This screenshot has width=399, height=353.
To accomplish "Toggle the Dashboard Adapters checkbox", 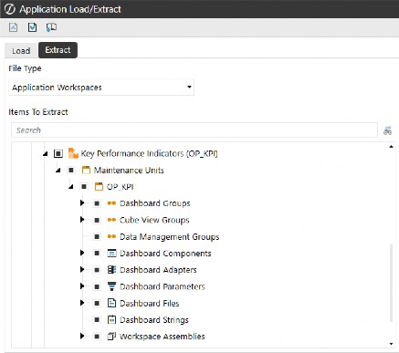I will click(x=97, y=270).
